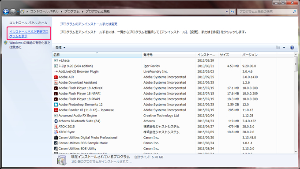Sort by 発行元 column header
The image size is (300, 169).
tap(169, 55)
